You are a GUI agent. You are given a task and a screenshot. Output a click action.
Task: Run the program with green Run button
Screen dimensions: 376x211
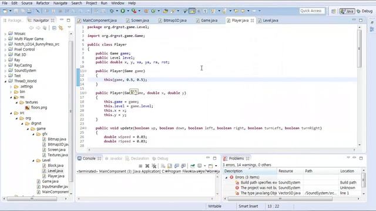point(123,11)
